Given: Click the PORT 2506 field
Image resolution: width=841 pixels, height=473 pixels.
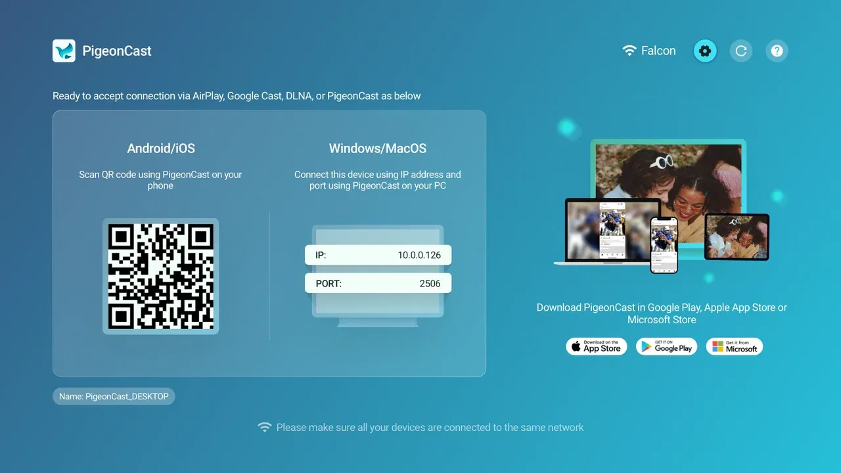Looking at the screenshot, I should tap(378, 283).
